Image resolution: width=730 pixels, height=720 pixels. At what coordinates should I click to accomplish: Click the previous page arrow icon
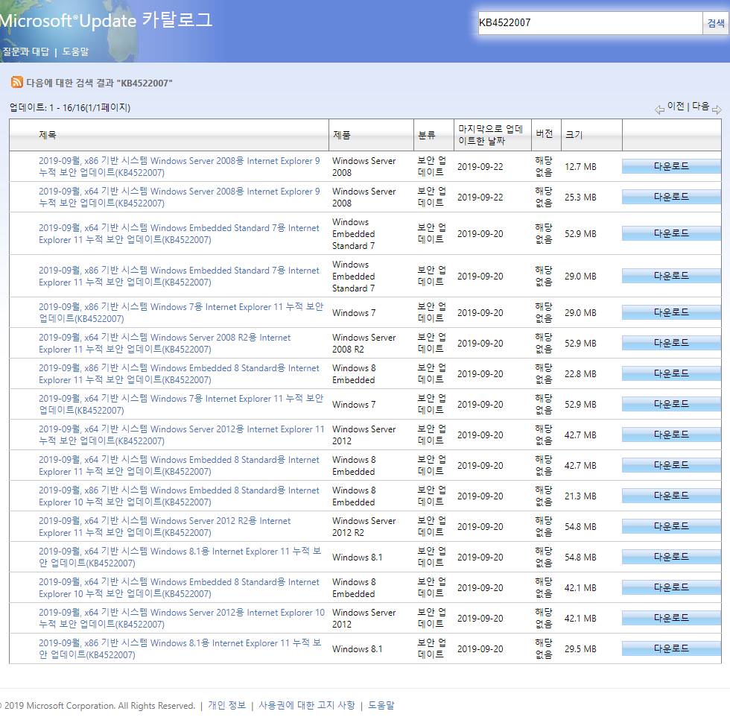click(x=659, y=110)
